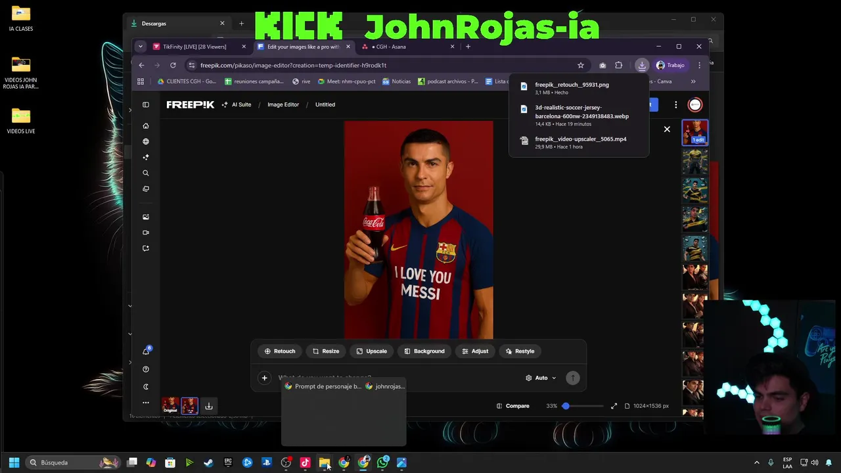Adjust the zoom slider at 33%
The image size is (841, 473).
(x=566, y=406)
